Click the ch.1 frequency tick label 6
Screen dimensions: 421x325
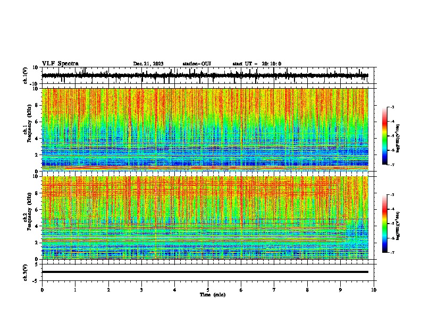(x=37, y=122)
